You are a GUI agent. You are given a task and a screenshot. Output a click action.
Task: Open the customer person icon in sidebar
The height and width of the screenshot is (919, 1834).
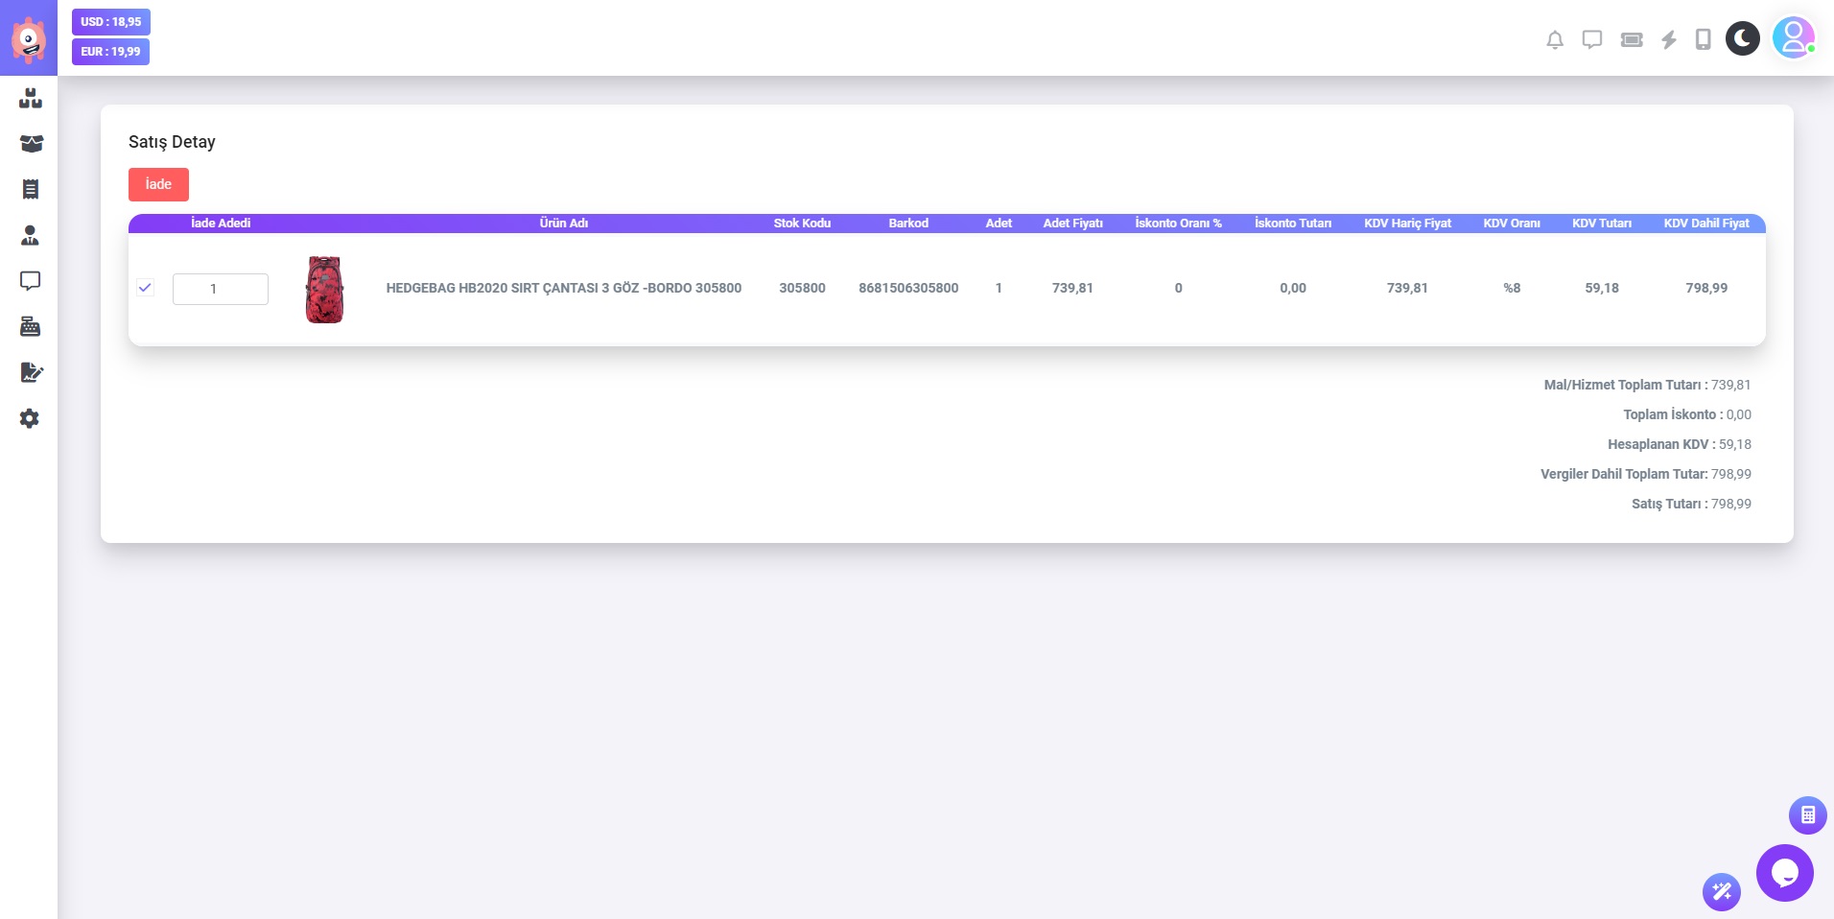point(31,235)
